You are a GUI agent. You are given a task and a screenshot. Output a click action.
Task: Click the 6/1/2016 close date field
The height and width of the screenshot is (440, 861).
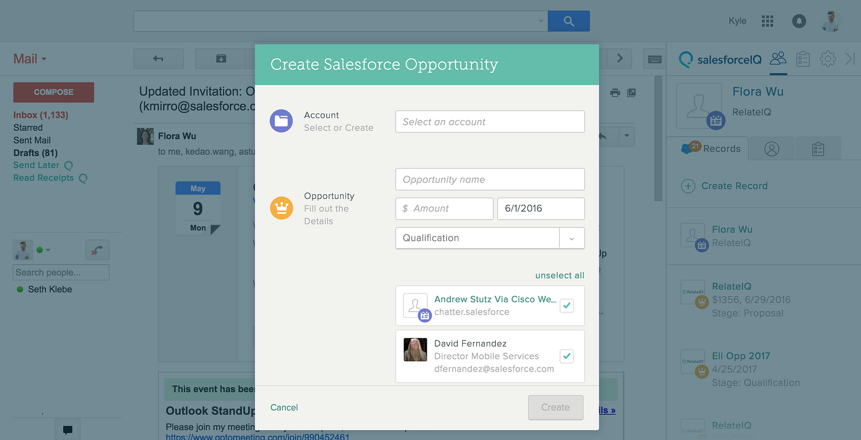point(541,208)
